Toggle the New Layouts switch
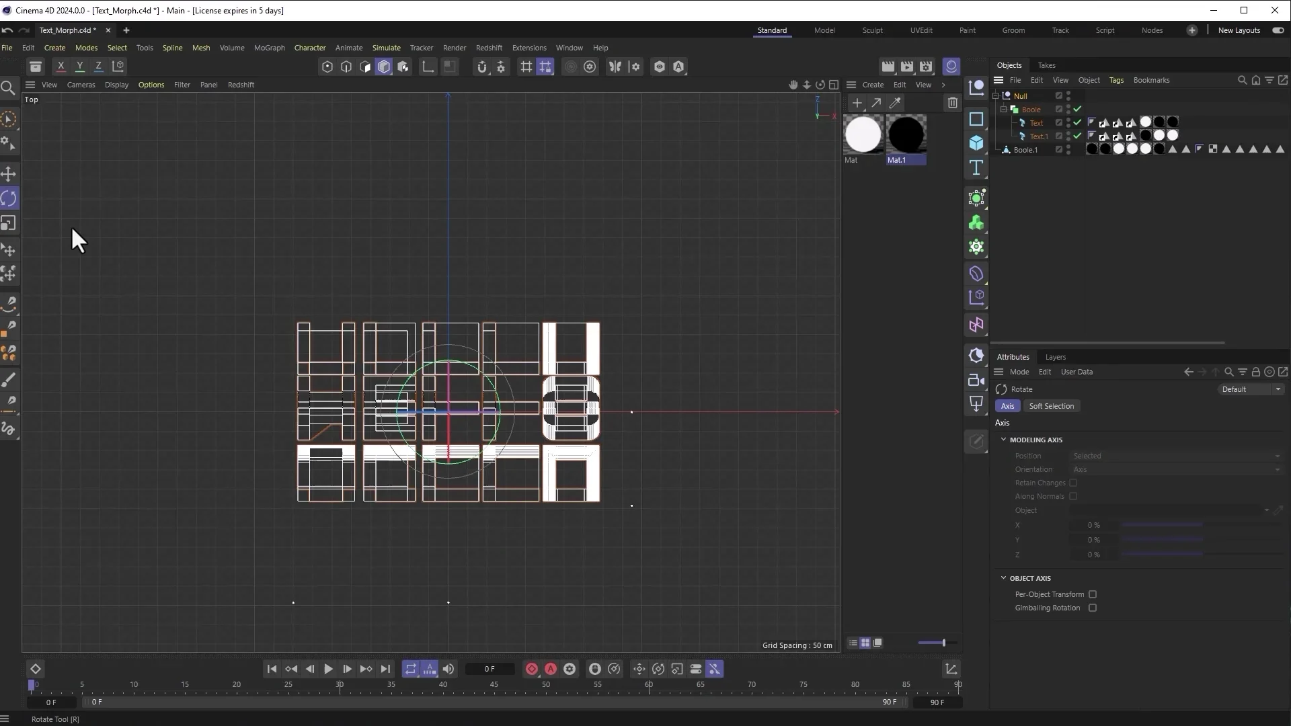Screen dimensions: 1291x726 [1278, 30]
